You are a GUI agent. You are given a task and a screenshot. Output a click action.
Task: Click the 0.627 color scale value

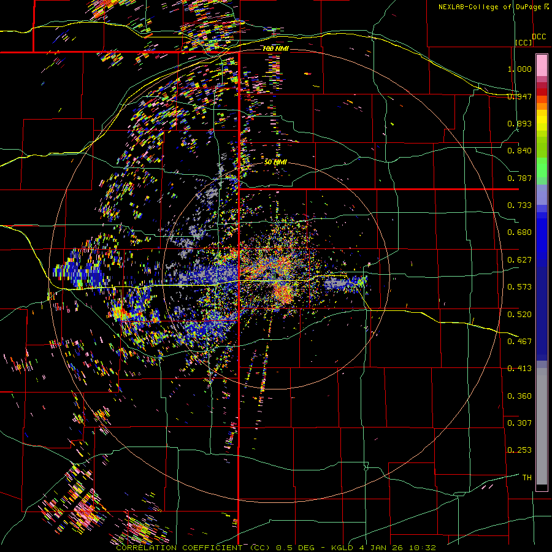[519, 260]
